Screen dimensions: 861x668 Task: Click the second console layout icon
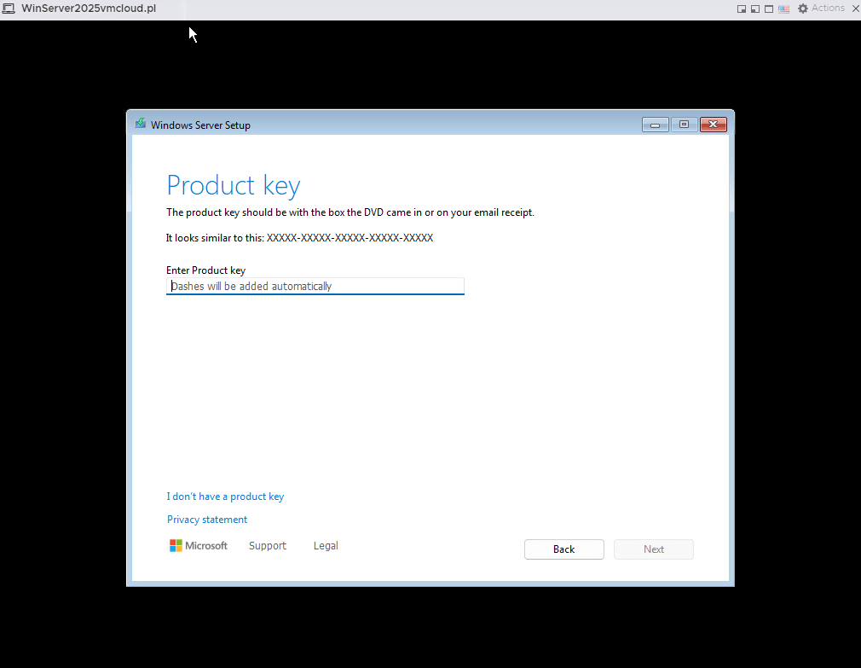[x=755, y=9]
